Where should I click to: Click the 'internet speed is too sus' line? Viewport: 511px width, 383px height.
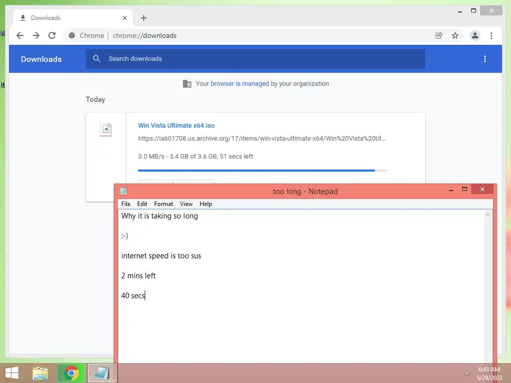[x=161, y=256]
